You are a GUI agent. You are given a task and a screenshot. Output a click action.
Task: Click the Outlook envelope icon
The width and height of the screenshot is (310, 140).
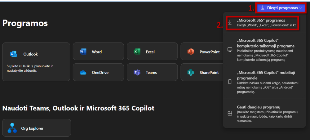pyautogui.click(x=13, y=54)
